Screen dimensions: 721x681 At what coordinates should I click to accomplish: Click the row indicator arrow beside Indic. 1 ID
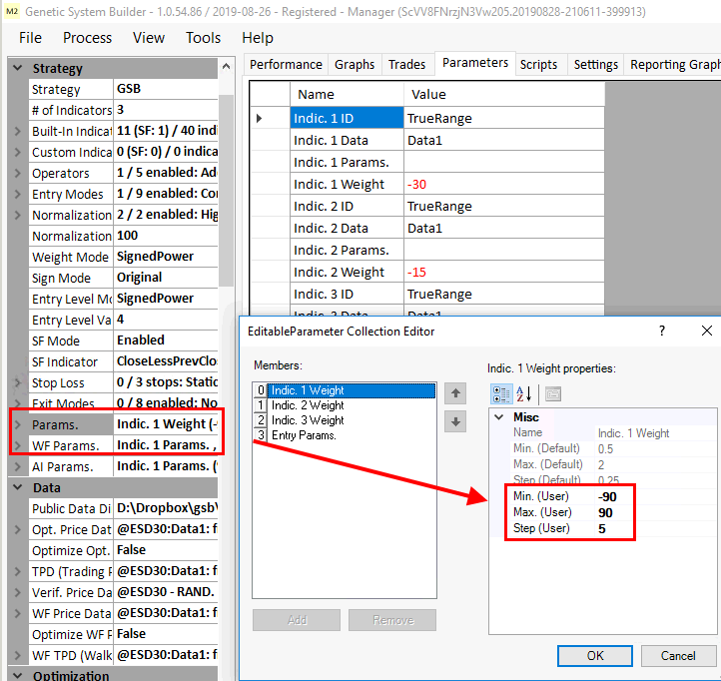point(261,118)
